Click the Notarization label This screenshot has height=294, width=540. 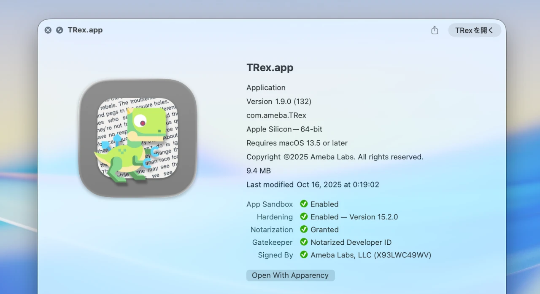click(x=272, y=230)
